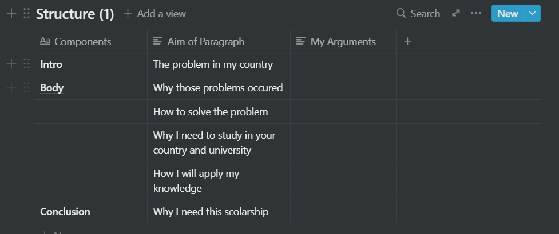Open the three-dots options menu
The width and height of the screenshot is (559, 234).
(x=476, y=14)
